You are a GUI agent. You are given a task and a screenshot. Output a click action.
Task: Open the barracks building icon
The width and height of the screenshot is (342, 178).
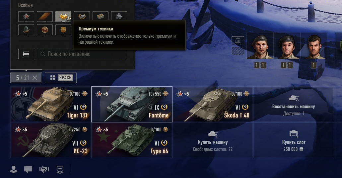(238, 40)
